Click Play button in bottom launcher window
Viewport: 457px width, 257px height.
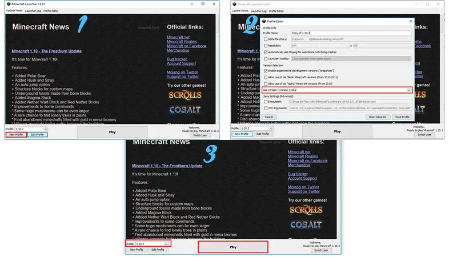pos(233,247)
